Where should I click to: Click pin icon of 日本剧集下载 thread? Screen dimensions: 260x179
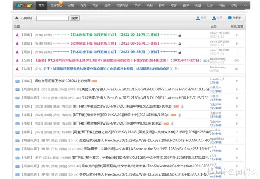(x=17, y=35)
